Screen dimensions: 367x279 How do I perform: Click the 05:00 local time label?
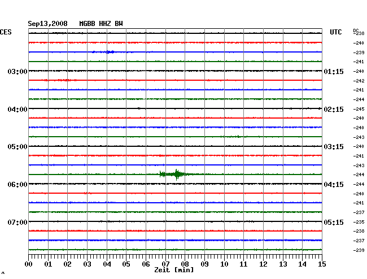[18, 147]
